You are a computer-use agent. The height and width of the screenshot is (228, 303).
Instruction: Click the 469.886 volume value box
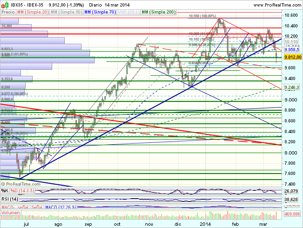(292, 214)
